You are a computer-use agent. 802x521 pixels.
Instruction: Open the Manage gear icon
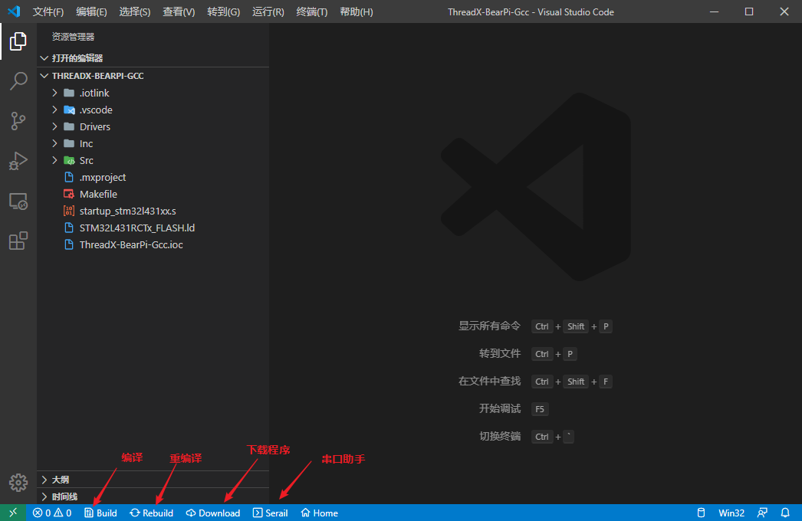(x=18, y=482)
